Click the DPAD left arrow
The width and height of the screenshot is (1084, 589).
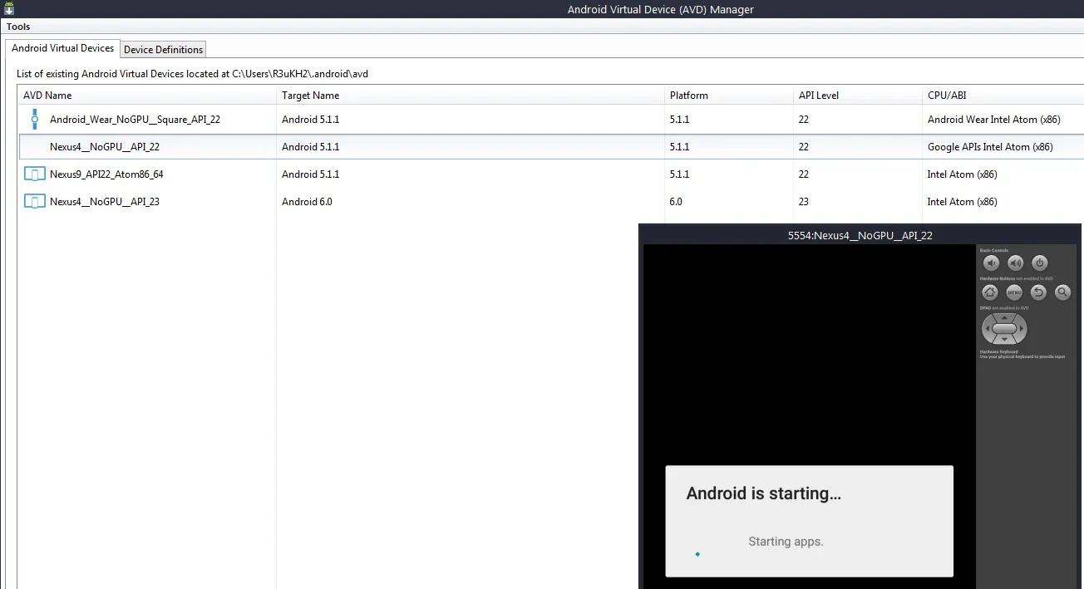(987, 329)
